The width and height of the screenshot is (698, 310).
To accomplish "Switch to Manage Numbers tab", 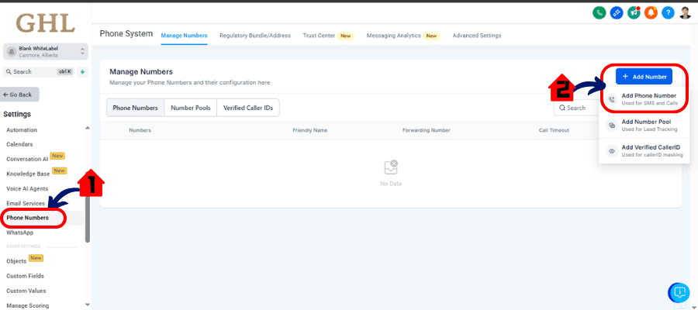I will 184,36.
